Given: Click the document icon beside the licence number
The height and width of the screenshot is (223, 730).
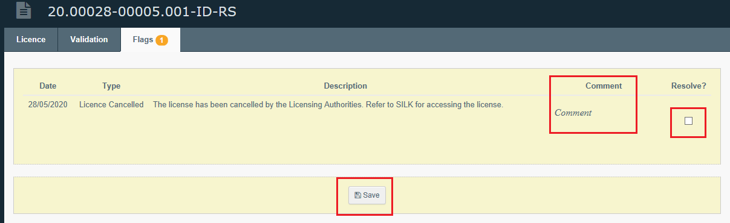Looking at the screenshot, I should [23, 10].
